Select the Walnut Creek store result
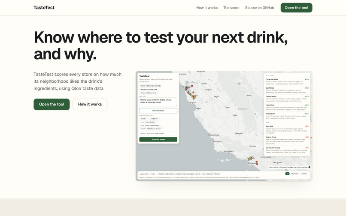Screen dimensions: 346x216 coord(287,141)
